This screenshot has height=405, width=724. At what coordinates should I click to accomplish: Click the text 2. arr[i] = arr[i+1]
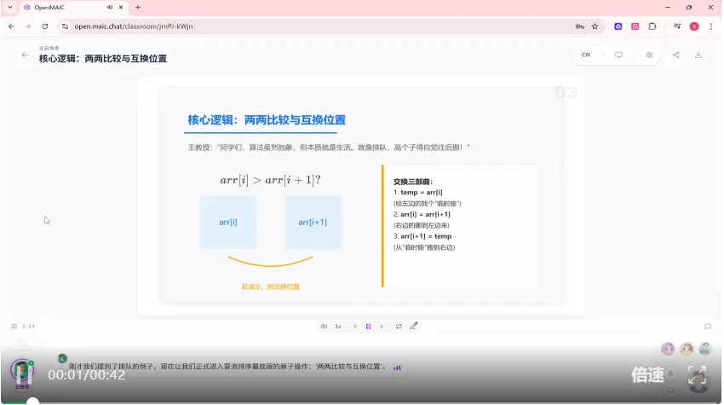coord(422,215)
